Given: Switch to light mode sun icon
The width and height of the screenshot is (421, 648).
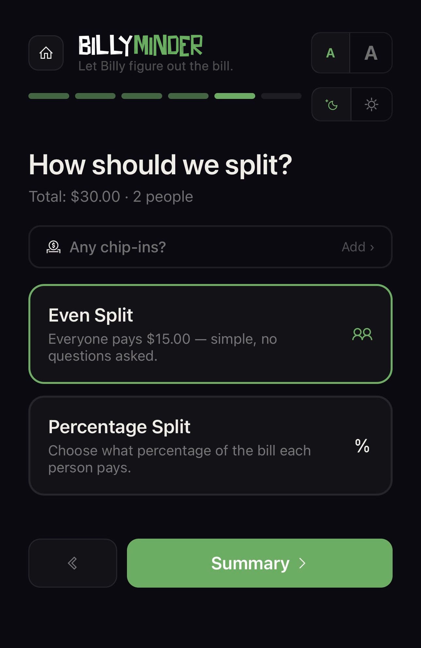Looking at the screenshot, I should point(371,104).
